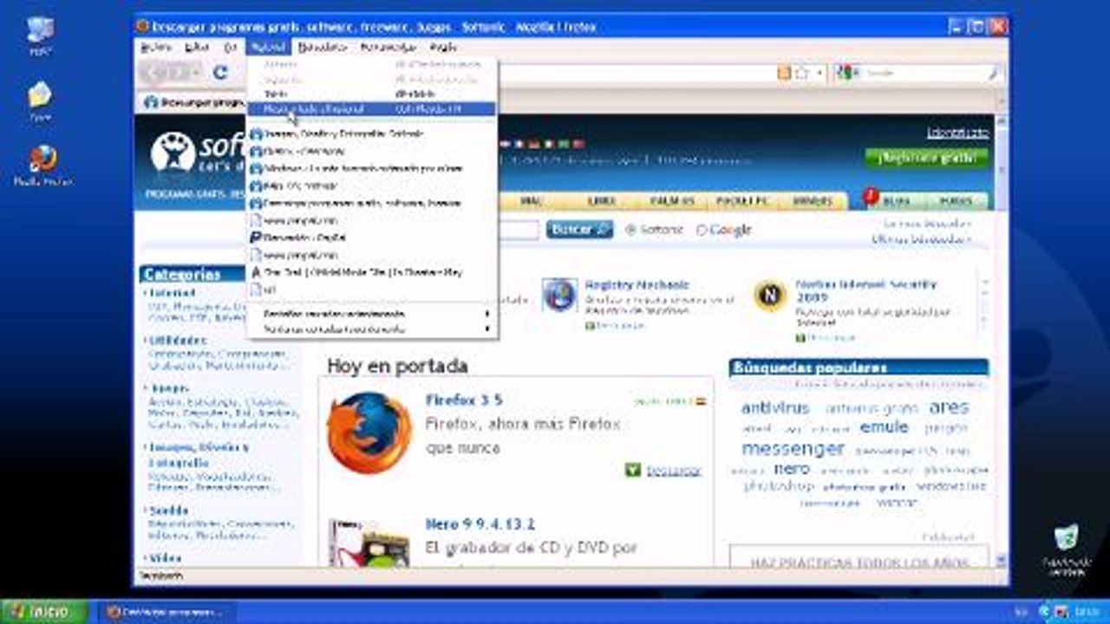Switch to the POCKET PC tab
The image size is (1110, 624).
coord(742,201)
